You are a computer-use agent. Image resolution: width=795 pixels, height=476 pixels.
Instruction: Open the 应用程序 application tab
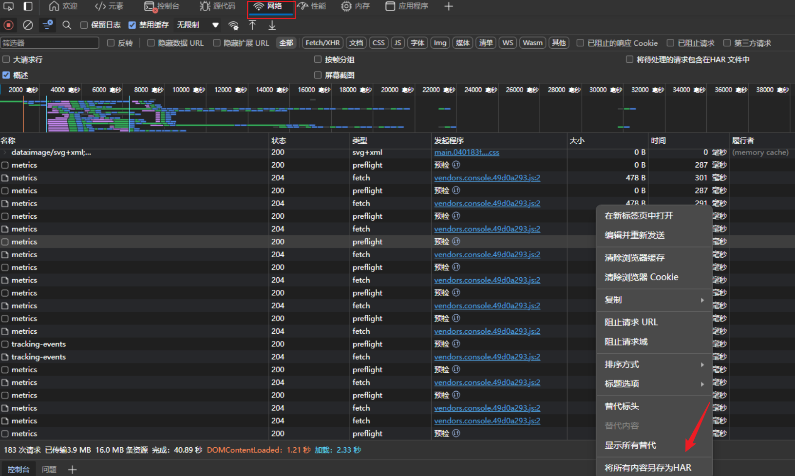(407, 6)
